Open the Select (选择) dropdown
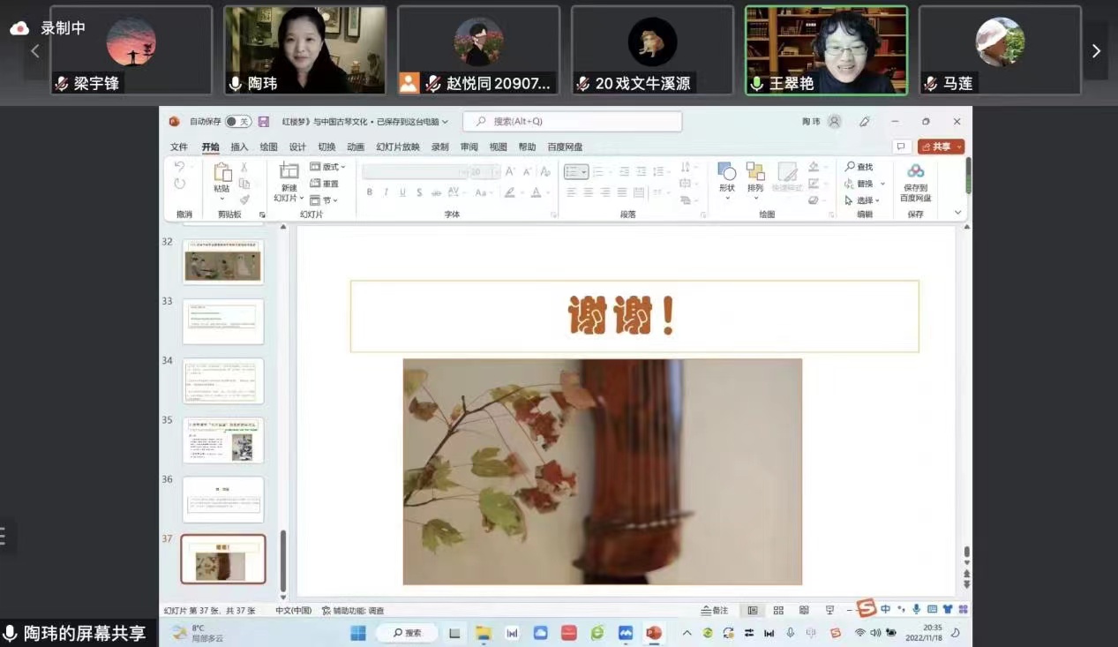1118x647 pixels. pyautogui.click(x=862, y=200)
